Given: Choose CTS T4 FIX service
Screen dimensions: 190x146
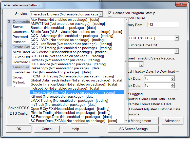Looking at the screenshot, I should click(x=77, y=56).
